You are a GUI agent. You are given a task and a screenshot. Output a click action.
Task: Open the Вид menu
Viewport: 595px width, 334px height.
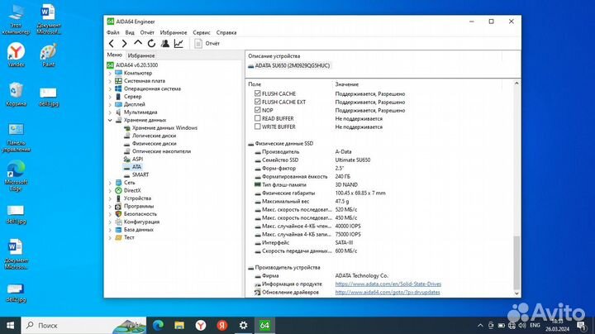(130, 32)
